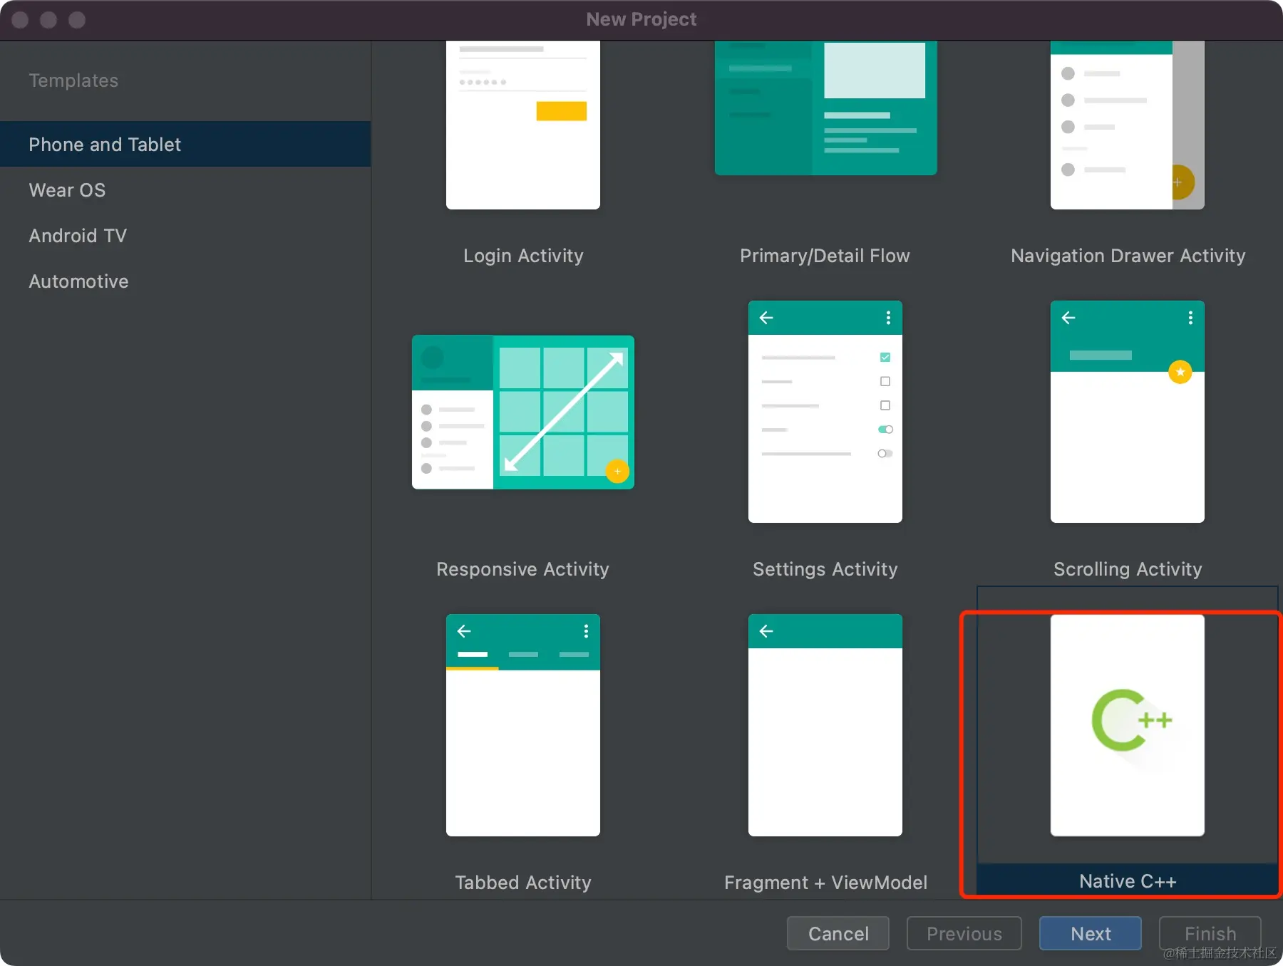Click the "Native C++" label text
This screenshot has width=1283, height=966.
tap(1128, 881)
